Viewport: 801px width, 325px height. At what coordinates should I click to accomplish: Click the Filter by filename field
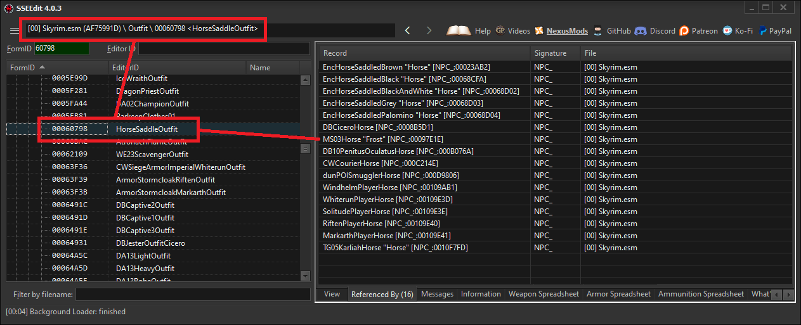pyautogui.click(x=193, y=294)
